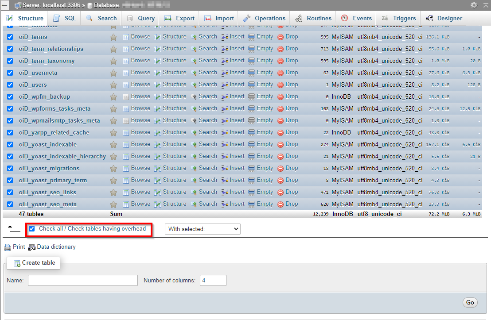
Task: Uncheck oiD_yarpp_related_cache checkbox
Action: tap(10, 133)
